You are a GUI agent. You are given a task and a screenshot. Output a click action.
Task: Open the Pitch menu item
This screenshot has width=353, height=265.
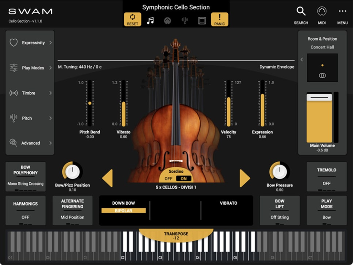[x=30, y=118]
